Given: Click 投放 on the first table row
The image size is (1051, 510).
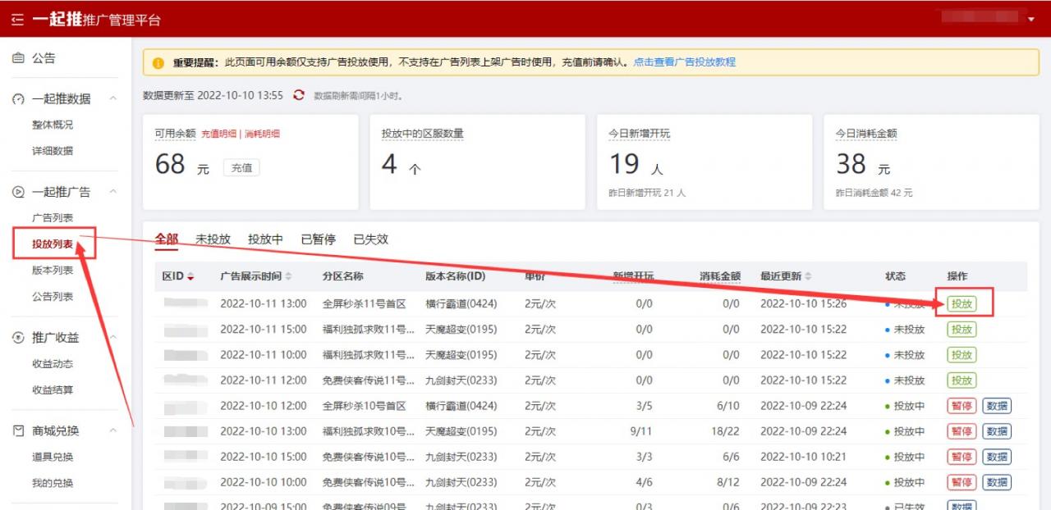Looking at the screenshot, I should pos(962,303).
